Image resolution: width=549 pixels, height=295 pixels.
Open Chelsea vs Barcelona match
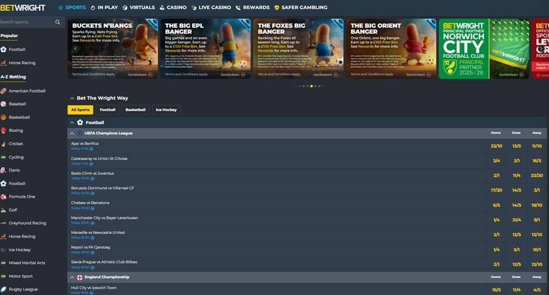[x=90, y=203]
